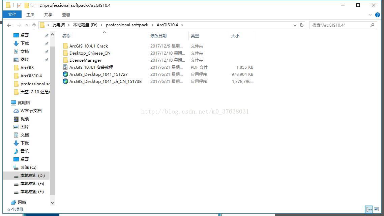Select the Desktop_Chinese_CN folder
384x216 pixels.
click(x=90, y=53)
